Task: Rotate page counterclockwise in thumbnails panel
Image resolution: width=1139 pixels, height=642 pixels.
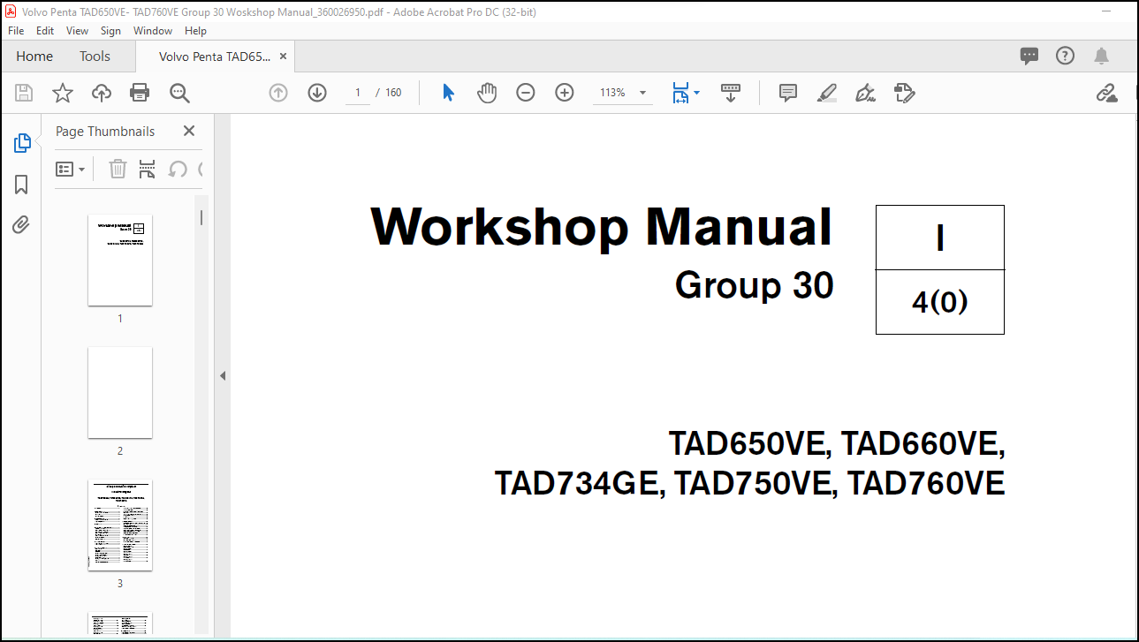Action: tap(178, 169)
